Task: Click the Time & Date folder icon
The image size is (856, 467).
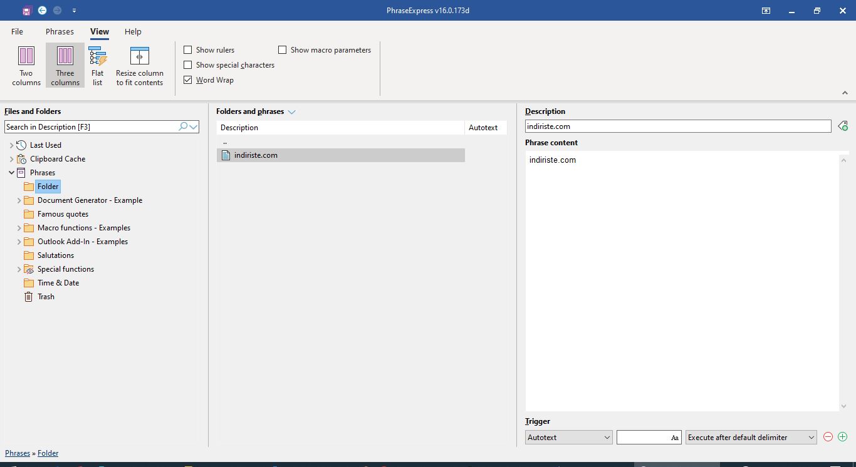Action: point(29,283)
